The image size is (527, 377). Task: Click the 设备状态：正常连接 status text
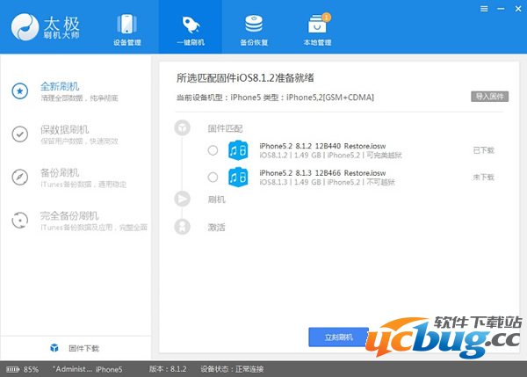[x=232, y=369]
